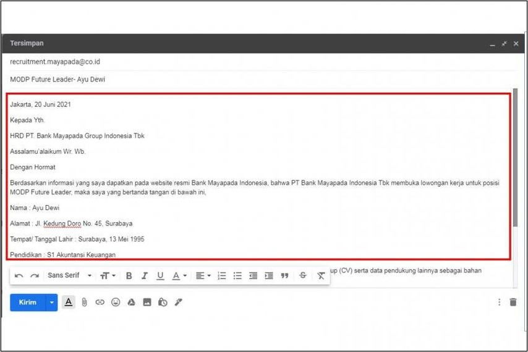Screen dimensions: 528x352
Task: Toggle underline formatting
Action: coord(160,275)
